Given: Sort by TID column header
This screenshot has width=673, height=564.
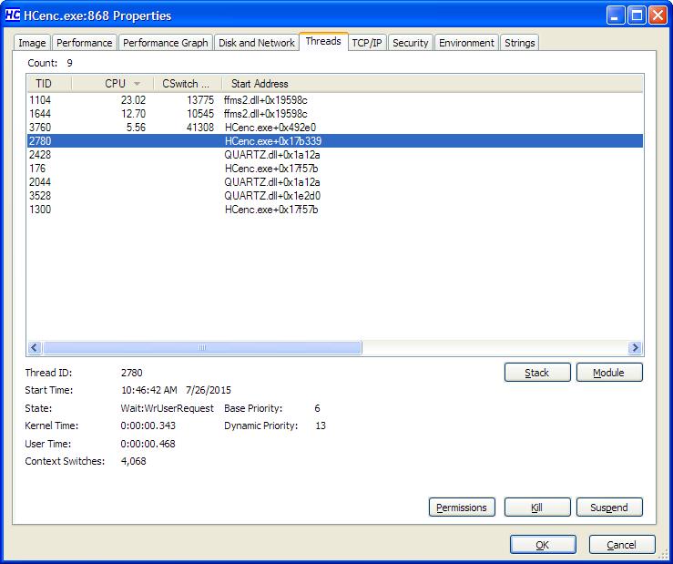Looking at the screenshot, I should [49, 84].
